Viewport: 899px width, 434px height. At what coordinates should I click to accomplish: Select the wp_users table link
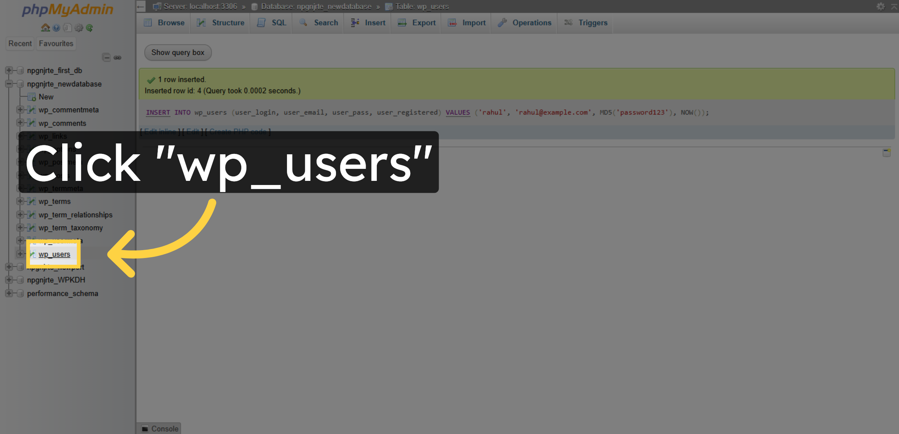pyautogui.click(x=54, y=254)
